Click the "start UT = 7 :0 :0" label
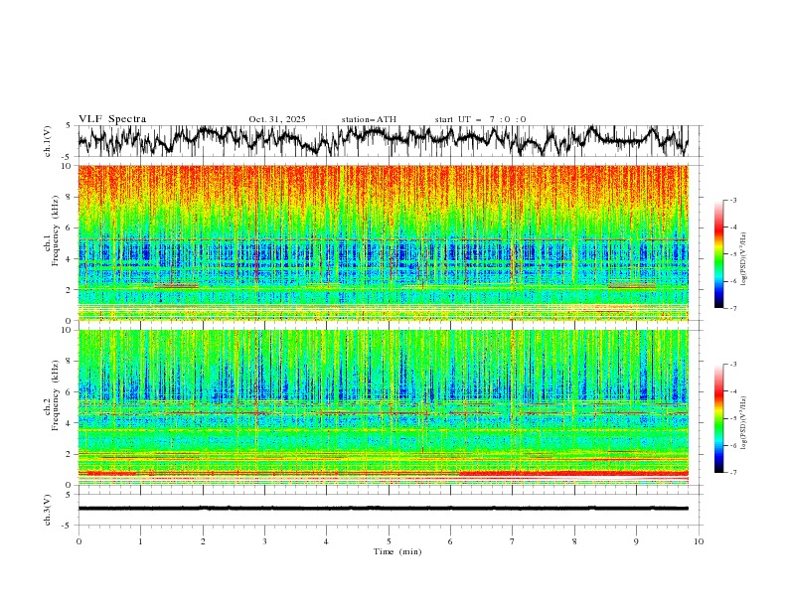Image resolution: width=787 pixels, height=608 pixels. point(480,119)
